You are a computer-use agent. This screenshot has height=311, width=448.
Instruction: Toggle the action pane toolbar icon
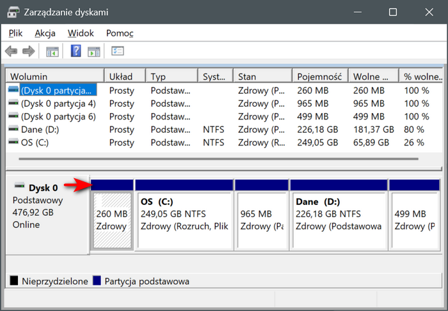click(94, 51)
